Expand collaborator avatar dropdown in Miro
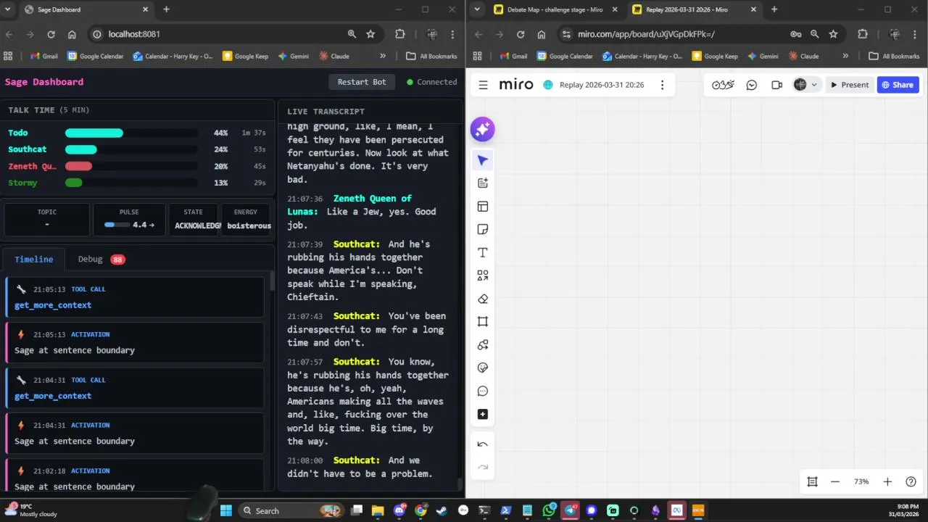This screenshot has height=522, width=928. 813,85
